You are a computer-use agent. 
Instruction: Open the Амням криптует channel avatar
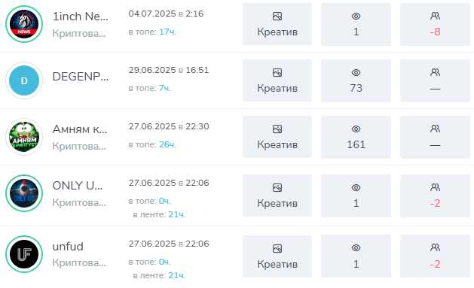tap(24, 137)
